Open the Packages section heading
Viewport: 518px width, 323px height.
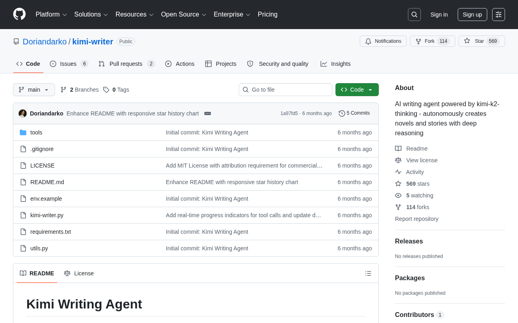point(410,278)
